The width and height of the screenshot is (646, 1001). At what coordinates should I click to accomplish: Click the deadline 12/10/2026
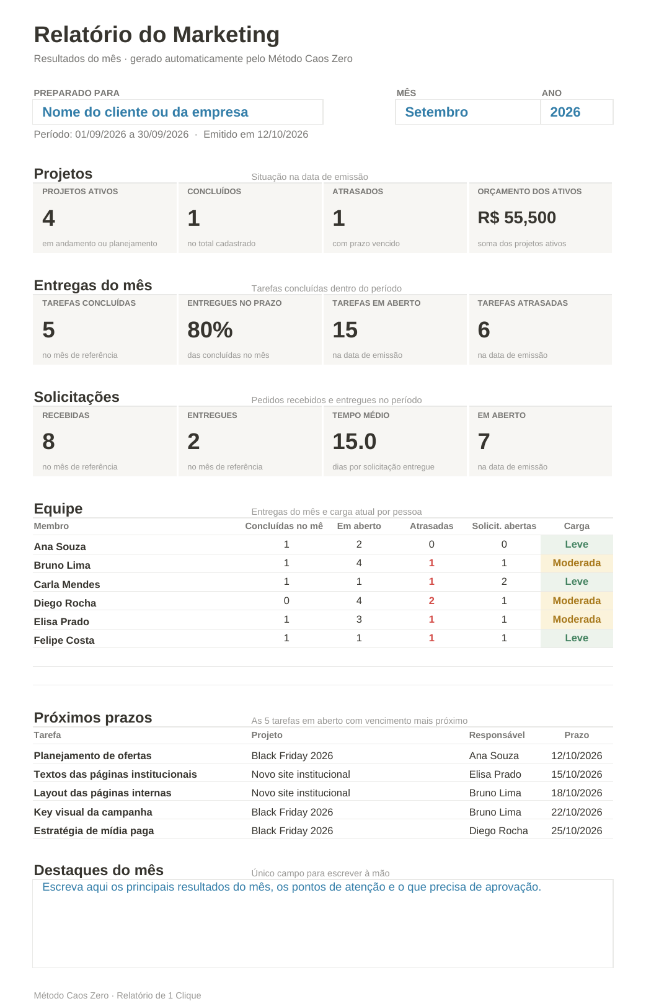[x=577, y=755]
